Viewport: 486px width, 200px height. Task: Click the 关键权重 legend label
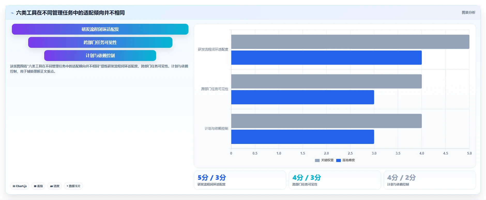[x=327, y=160]
